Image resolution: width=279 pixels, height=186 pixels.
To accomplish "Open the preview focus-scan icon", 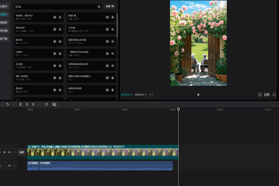I will (260, 94).
